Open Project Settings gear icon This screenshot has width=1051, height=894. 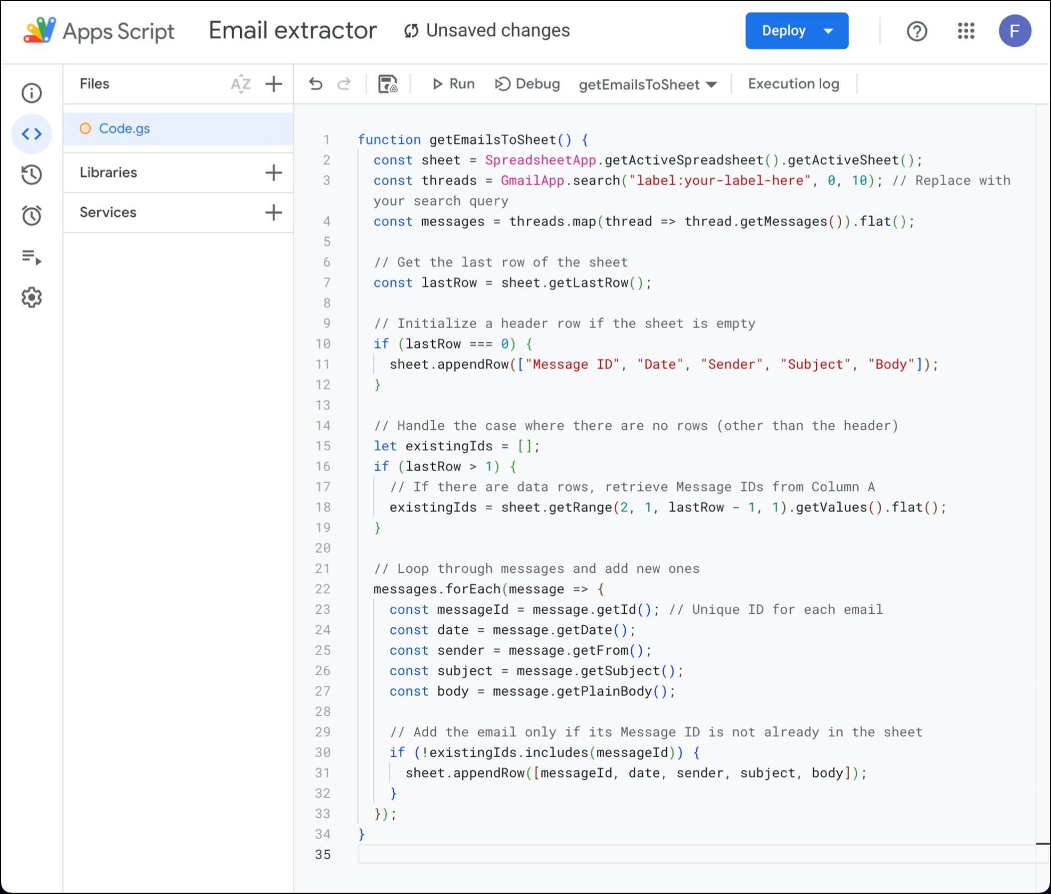(32, 298)
